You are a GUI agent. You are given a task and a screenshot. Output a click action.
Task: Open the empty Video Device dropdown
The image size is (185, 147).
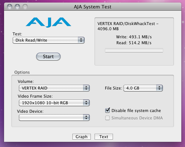click(54, 118)
